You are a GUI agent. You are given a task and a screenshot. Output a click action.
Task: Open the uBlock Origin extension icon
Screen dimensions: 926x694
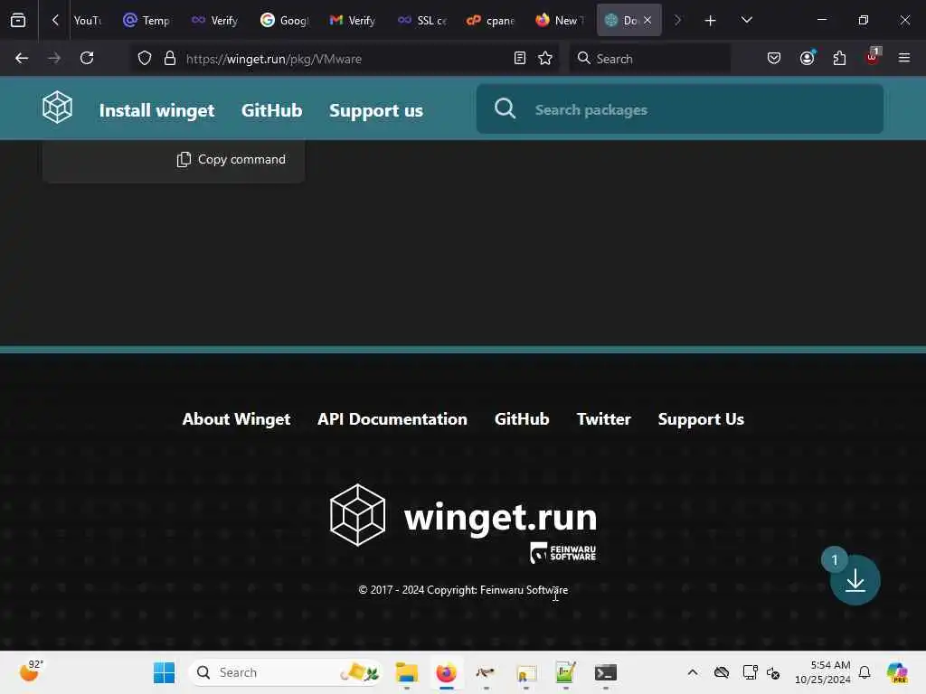click(873, 57)
